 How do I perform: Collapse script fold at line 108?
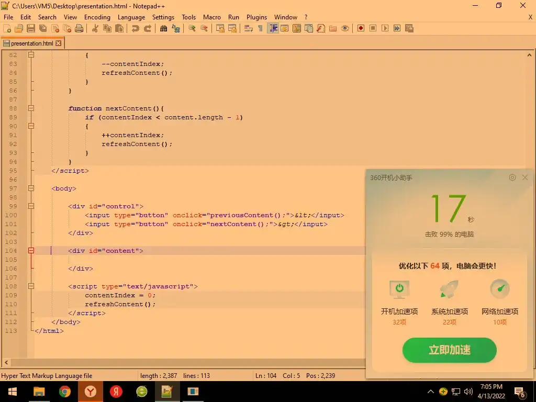pyautogui.click(x=31, y=286)
